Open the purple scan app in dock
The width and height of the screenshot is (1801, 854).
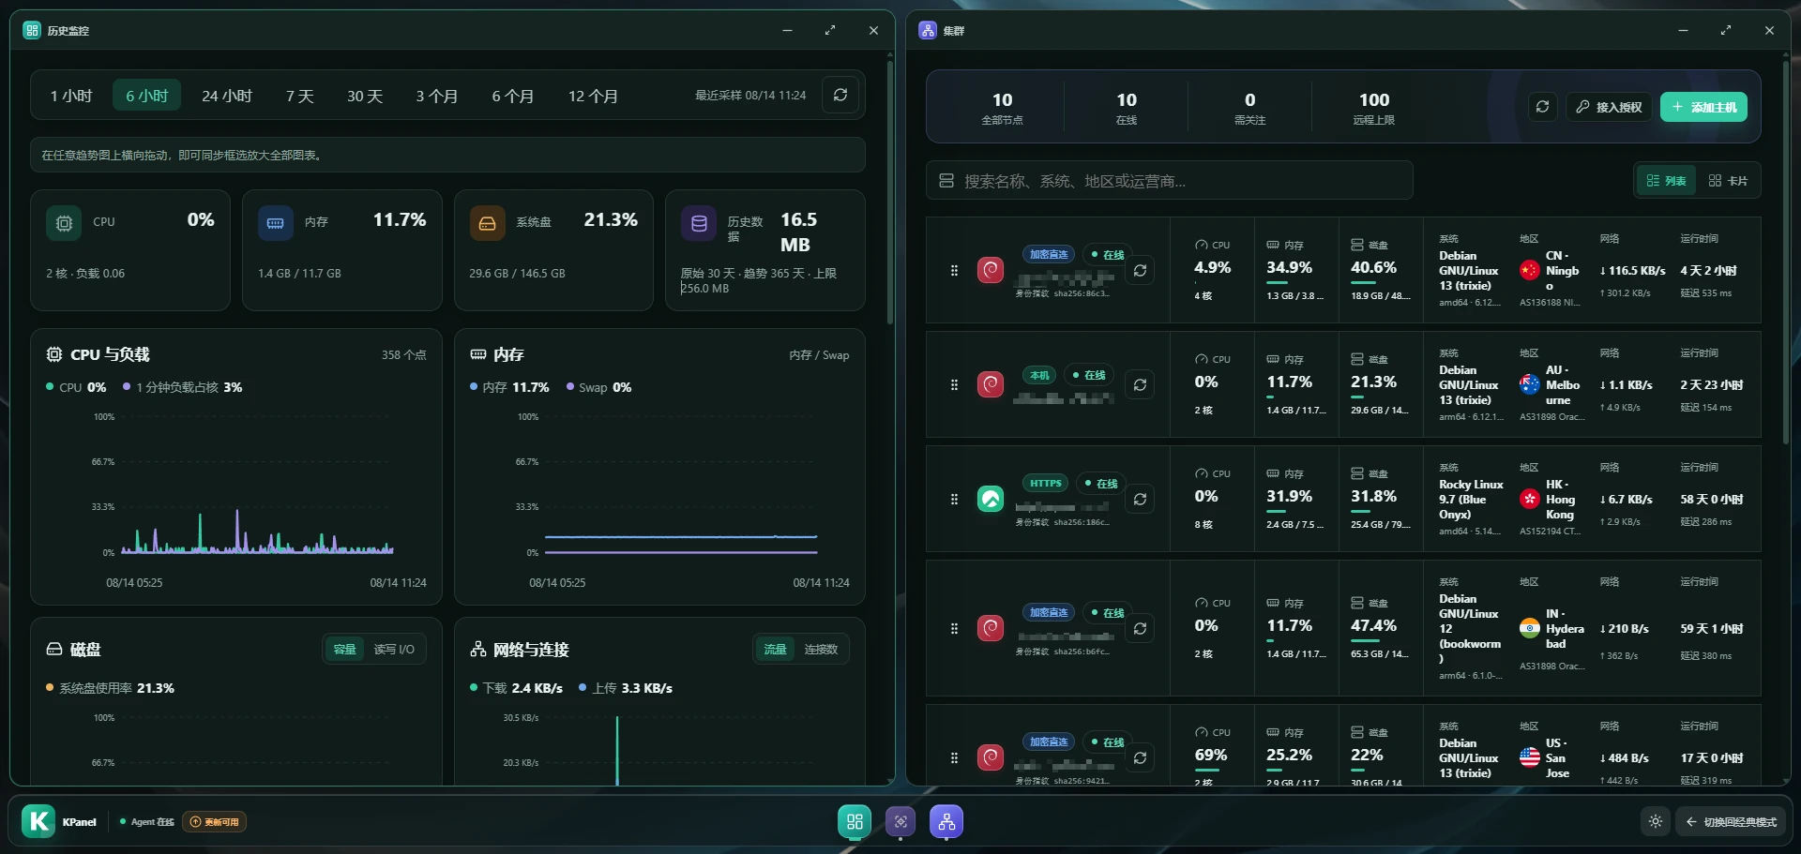tap(900, 822)
